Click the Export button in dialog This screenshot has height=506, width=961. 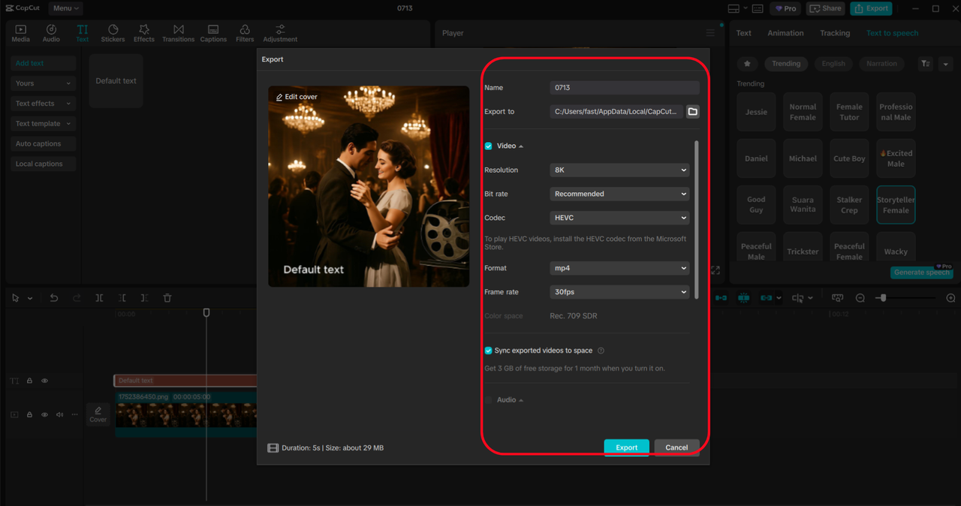(x=626, y=447)
